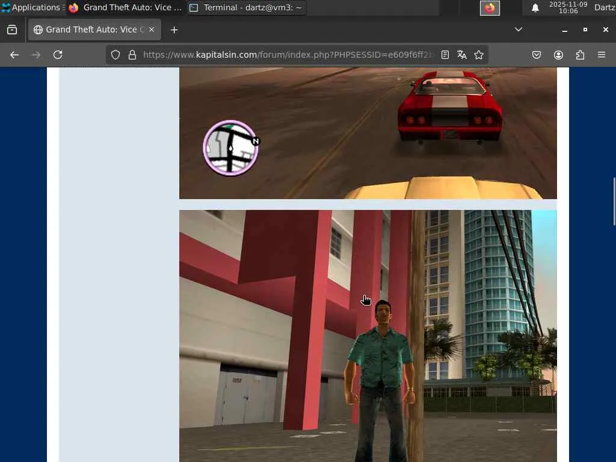The height and width of the screenshot is (462, 616).
Task: View site security padlock information
Action: 132,55
